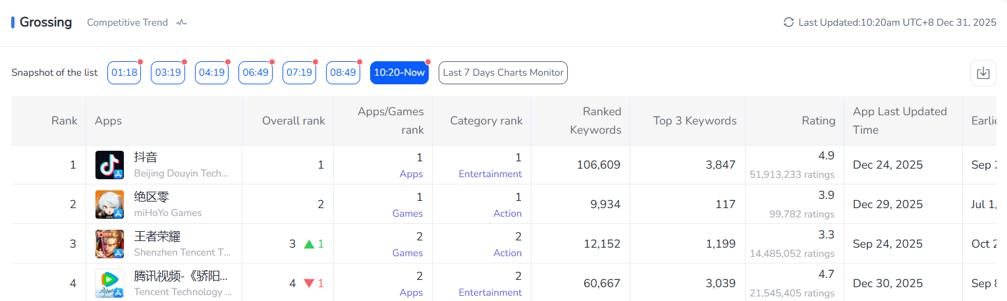Select the 08:49 snapshot

point(343,72)
